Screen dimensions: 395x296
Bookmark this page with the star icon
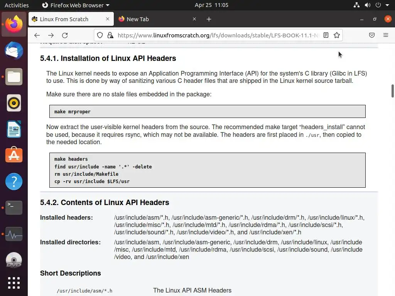pos(337,35)
